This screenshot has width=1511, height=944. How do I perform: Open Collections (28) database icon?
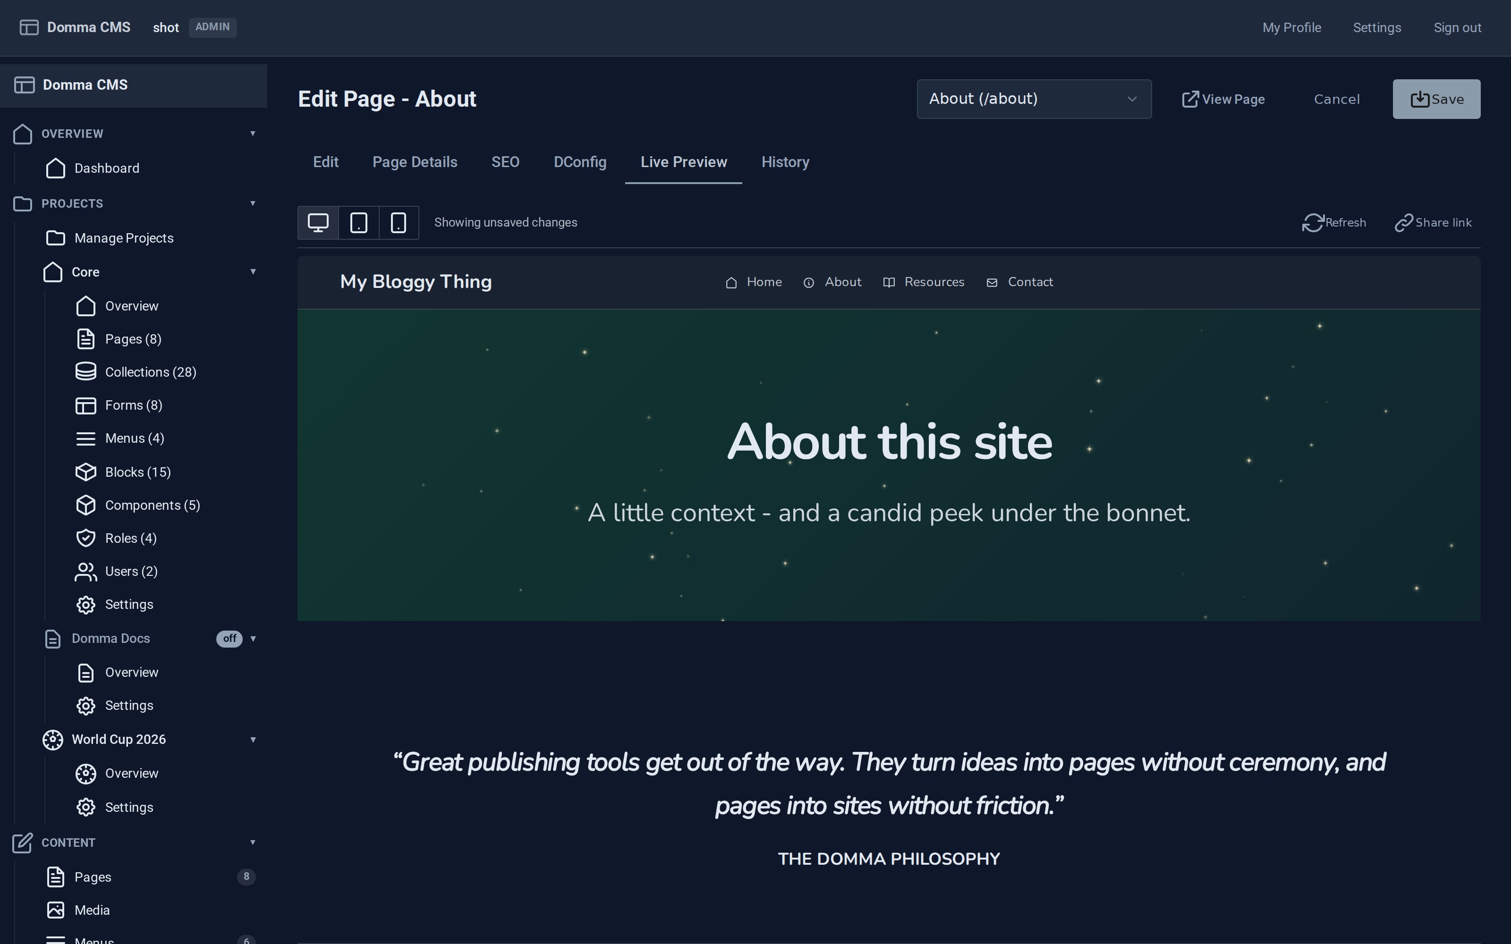pos(85,372)
